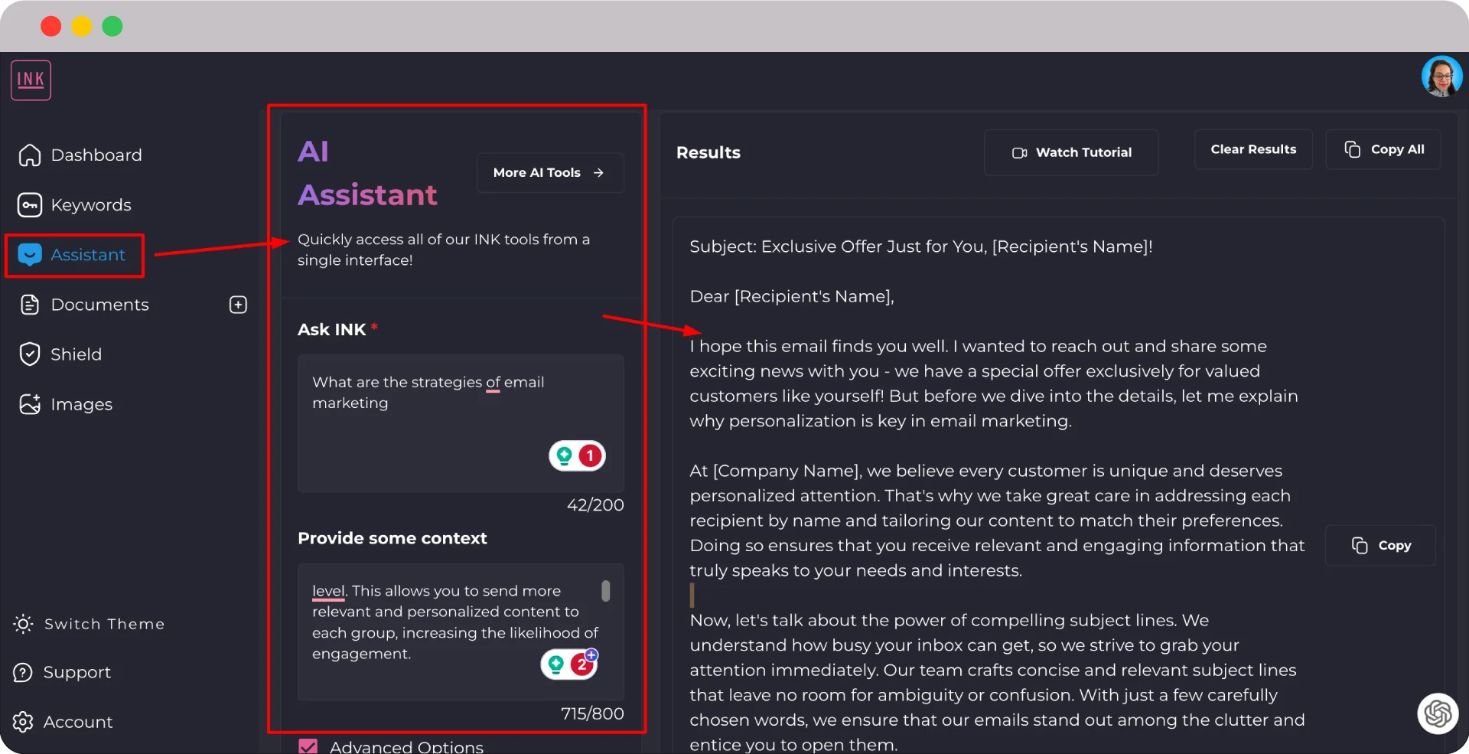Image resolution: width=1469 pixels, height=754 pixels.
Task: Uncheck the Advanced Options checkbox
Action: (308, 746)
